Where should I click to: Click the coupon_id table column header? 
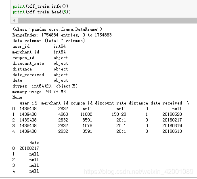pos(82,103)
